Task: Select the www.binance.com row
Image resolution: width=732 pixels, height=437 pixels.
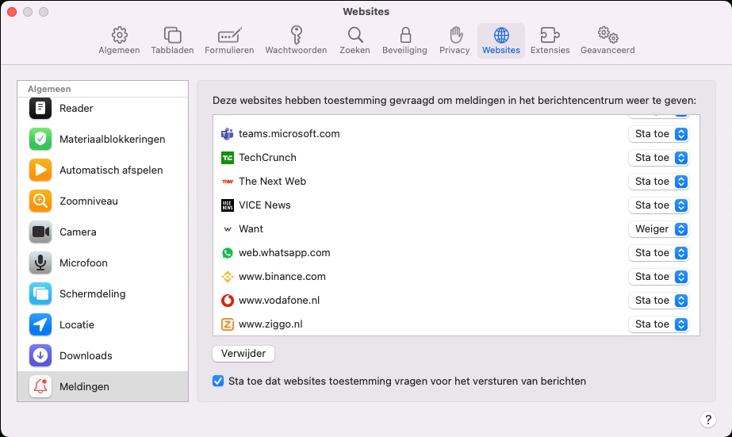Action: (x=456, y=276)
